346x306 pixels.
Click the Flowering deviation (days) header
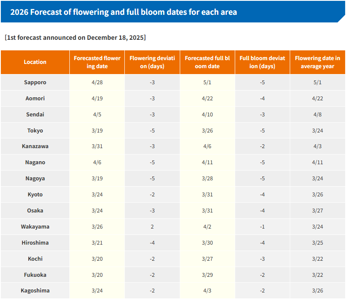point(152,62)
